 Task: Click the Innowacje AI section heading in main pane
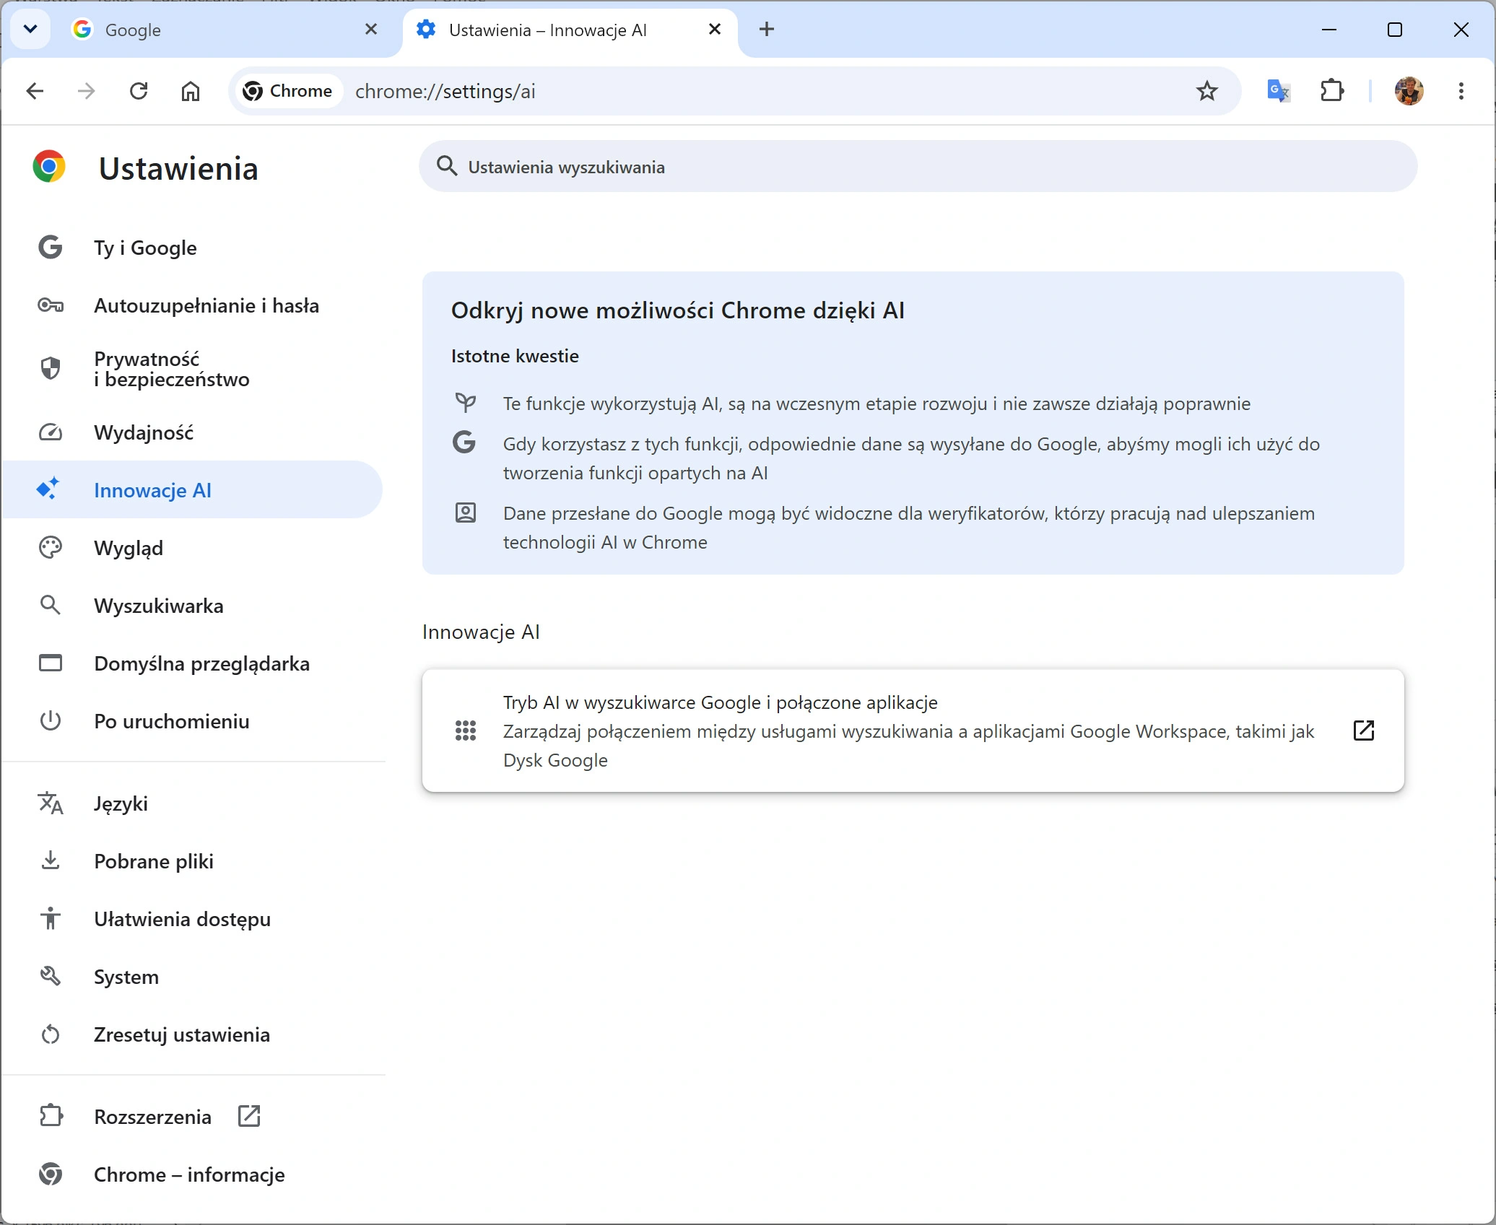pos(481,632)
